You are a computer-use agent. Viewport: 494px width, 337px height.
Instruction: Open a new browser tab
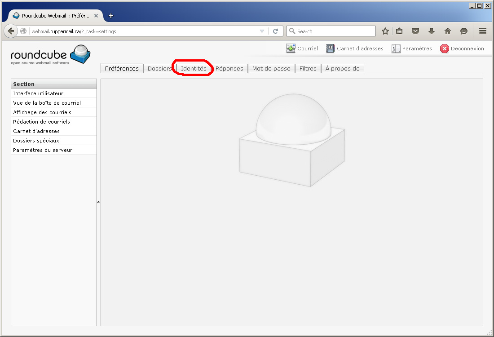click(x=111, y=16)
